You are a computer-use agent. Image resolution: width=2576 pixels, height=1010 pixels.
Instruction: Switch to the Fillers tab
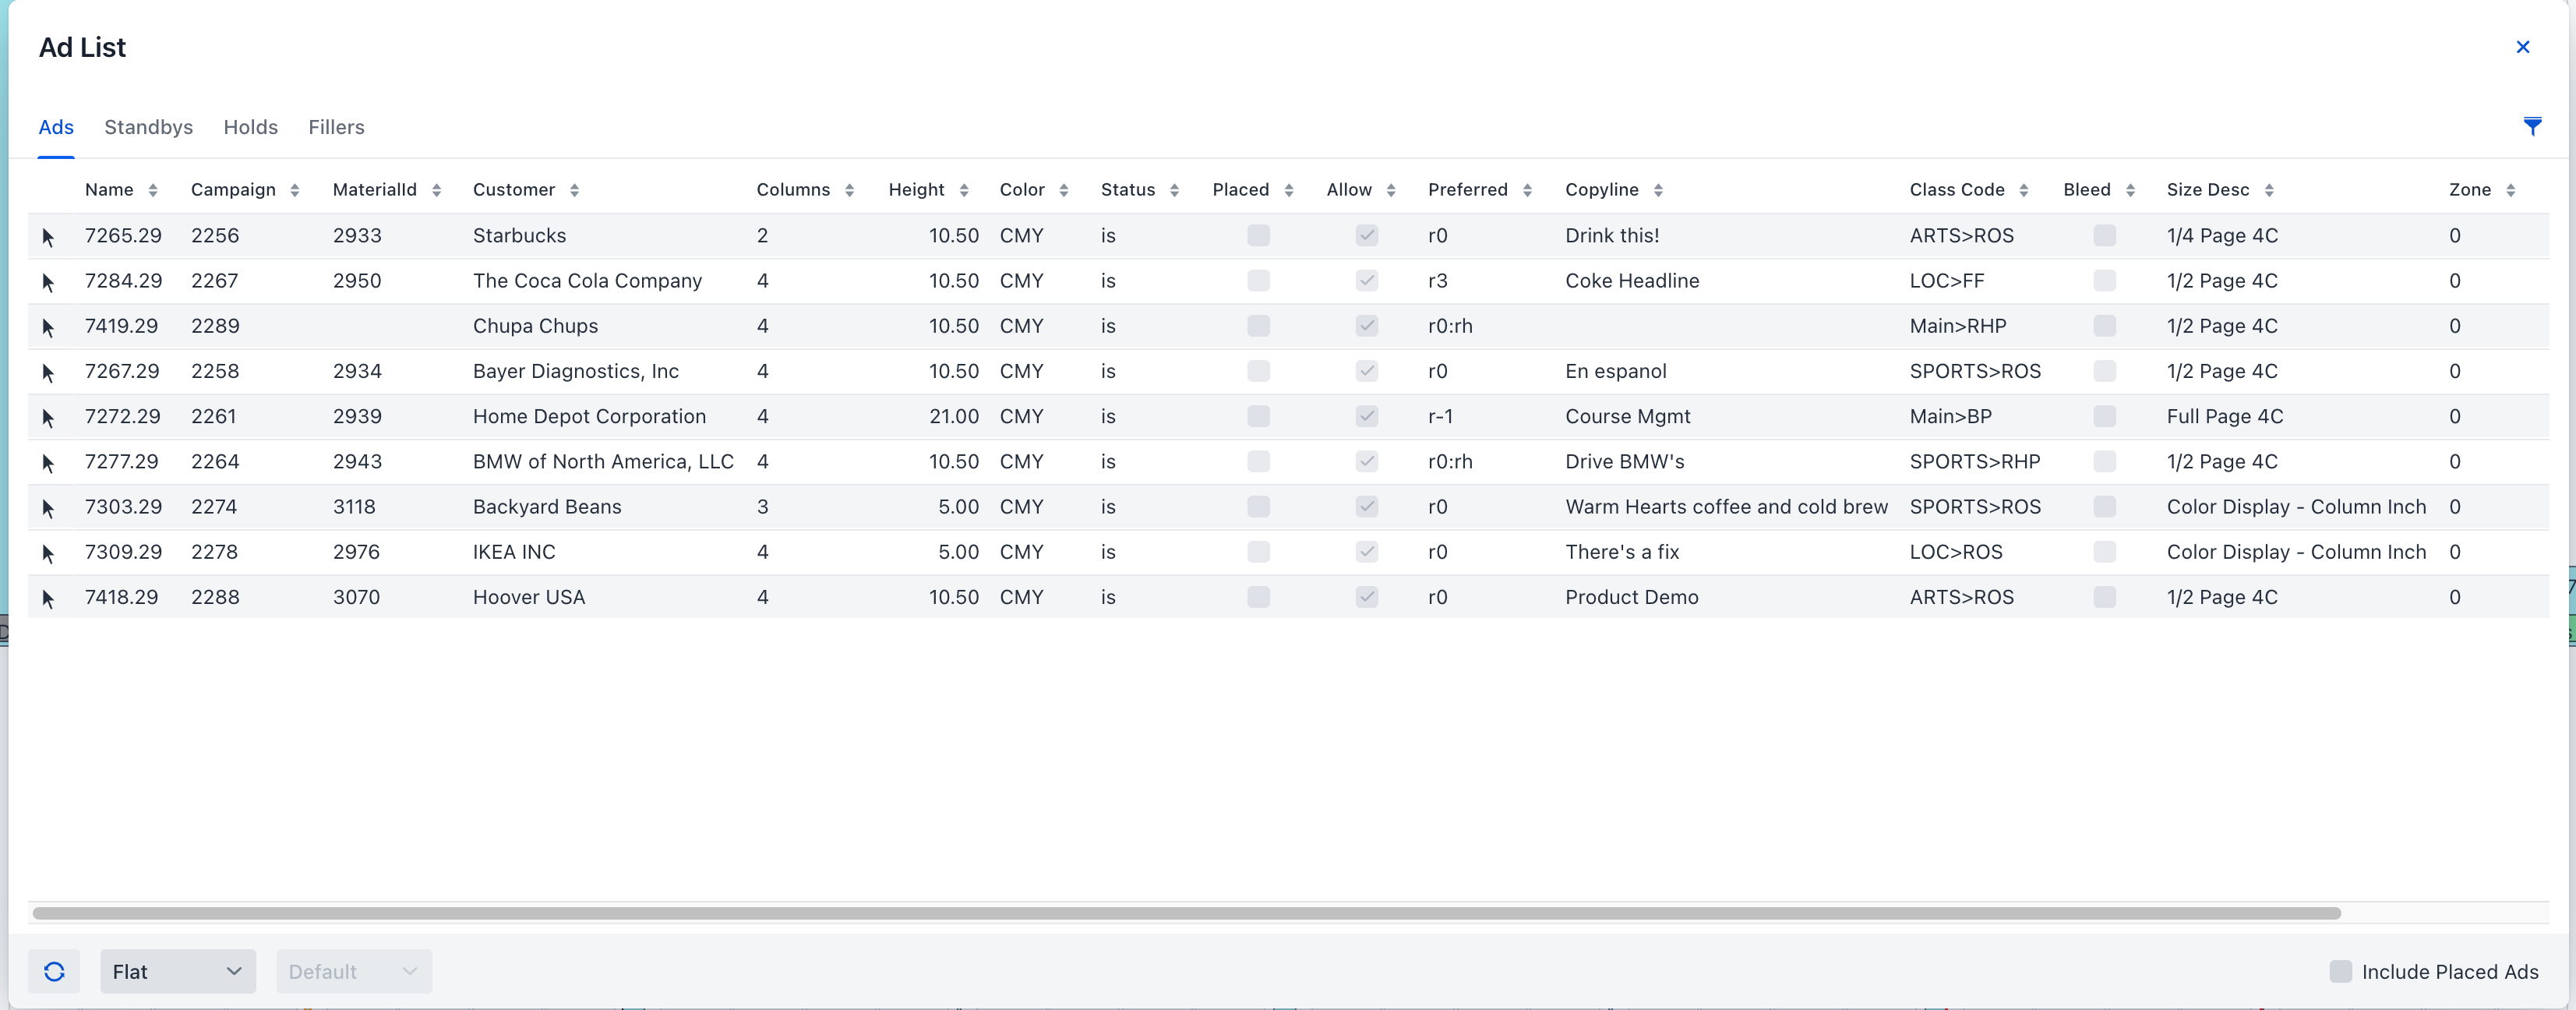336,127
